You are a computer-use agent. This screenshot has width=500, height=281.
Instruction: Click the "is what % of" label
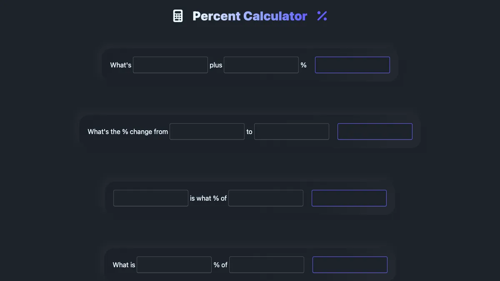[x=208, y=198]
